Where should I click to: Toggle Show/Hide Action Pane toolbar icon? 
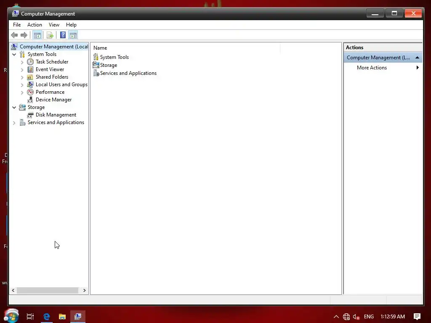[73, 35]
